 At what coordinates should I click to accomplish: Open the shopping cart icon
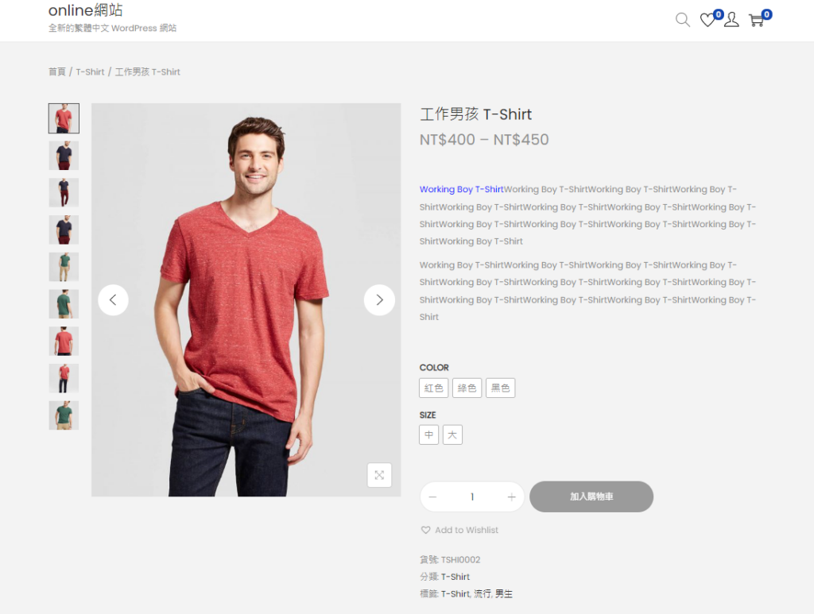point(756,21)
